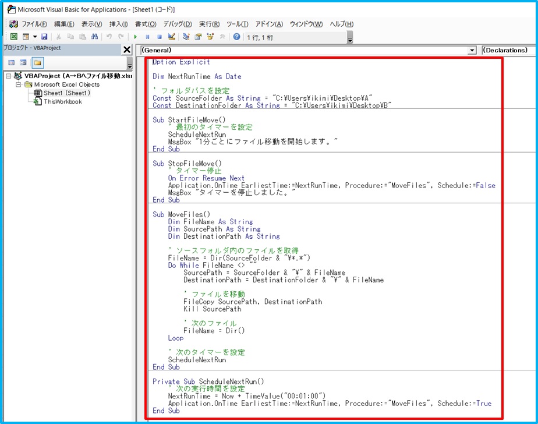Open the 書式(O) menu
This screenshot has height=424, width=538.
[x=146, y=24]
